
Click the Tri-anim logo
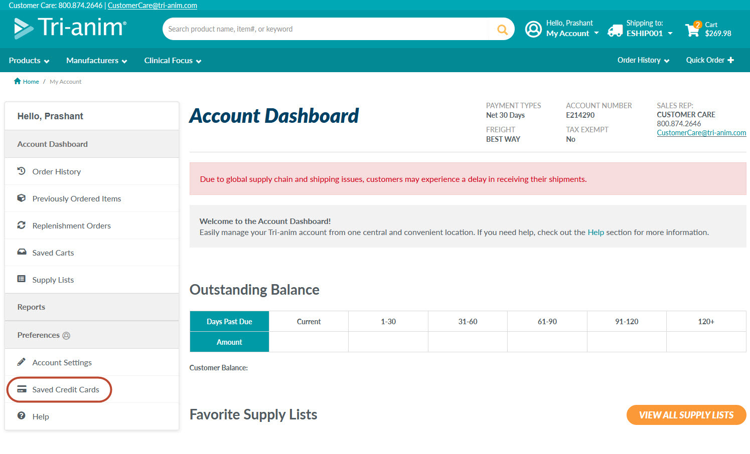(x=70, y=28)
